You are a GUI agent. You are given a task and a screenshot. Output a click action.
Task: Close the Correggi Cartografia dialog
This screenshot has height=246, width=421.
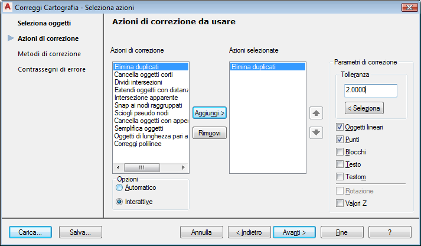click(409, 7)
